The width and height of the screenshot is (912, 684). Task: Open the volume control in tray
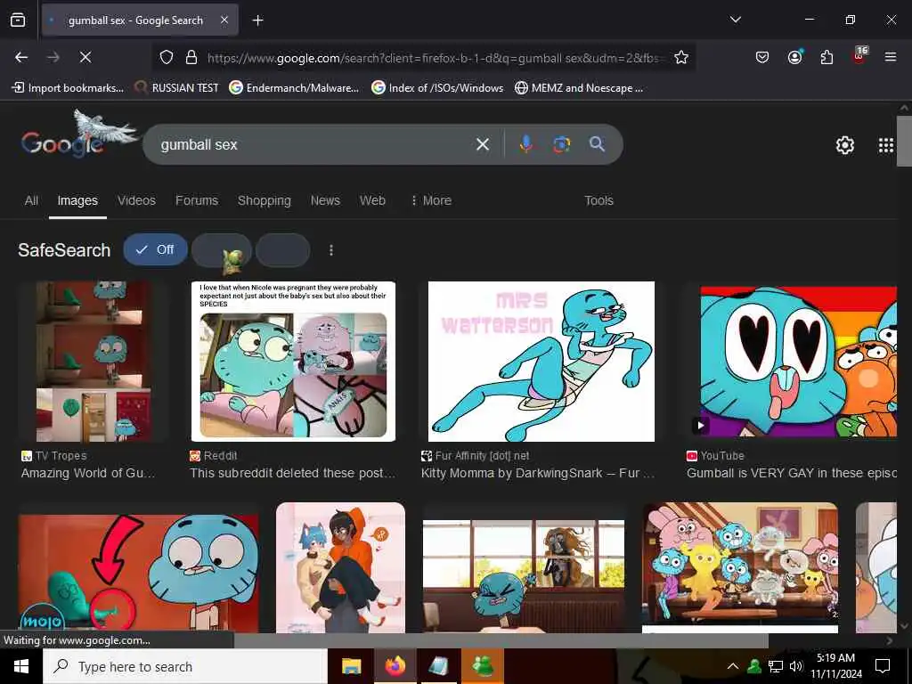[796, 666]
